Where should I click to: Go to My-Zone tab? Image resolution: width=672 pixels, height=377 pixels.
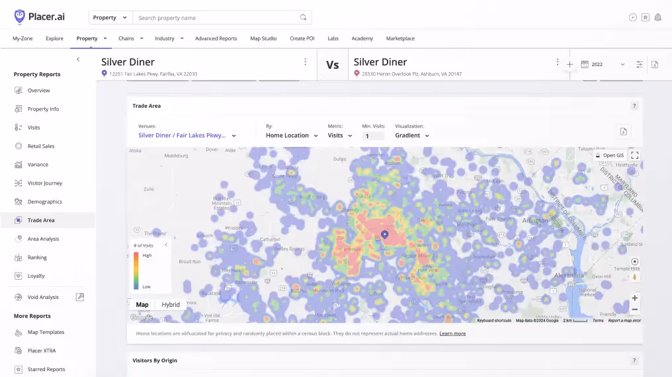[22, 38]
